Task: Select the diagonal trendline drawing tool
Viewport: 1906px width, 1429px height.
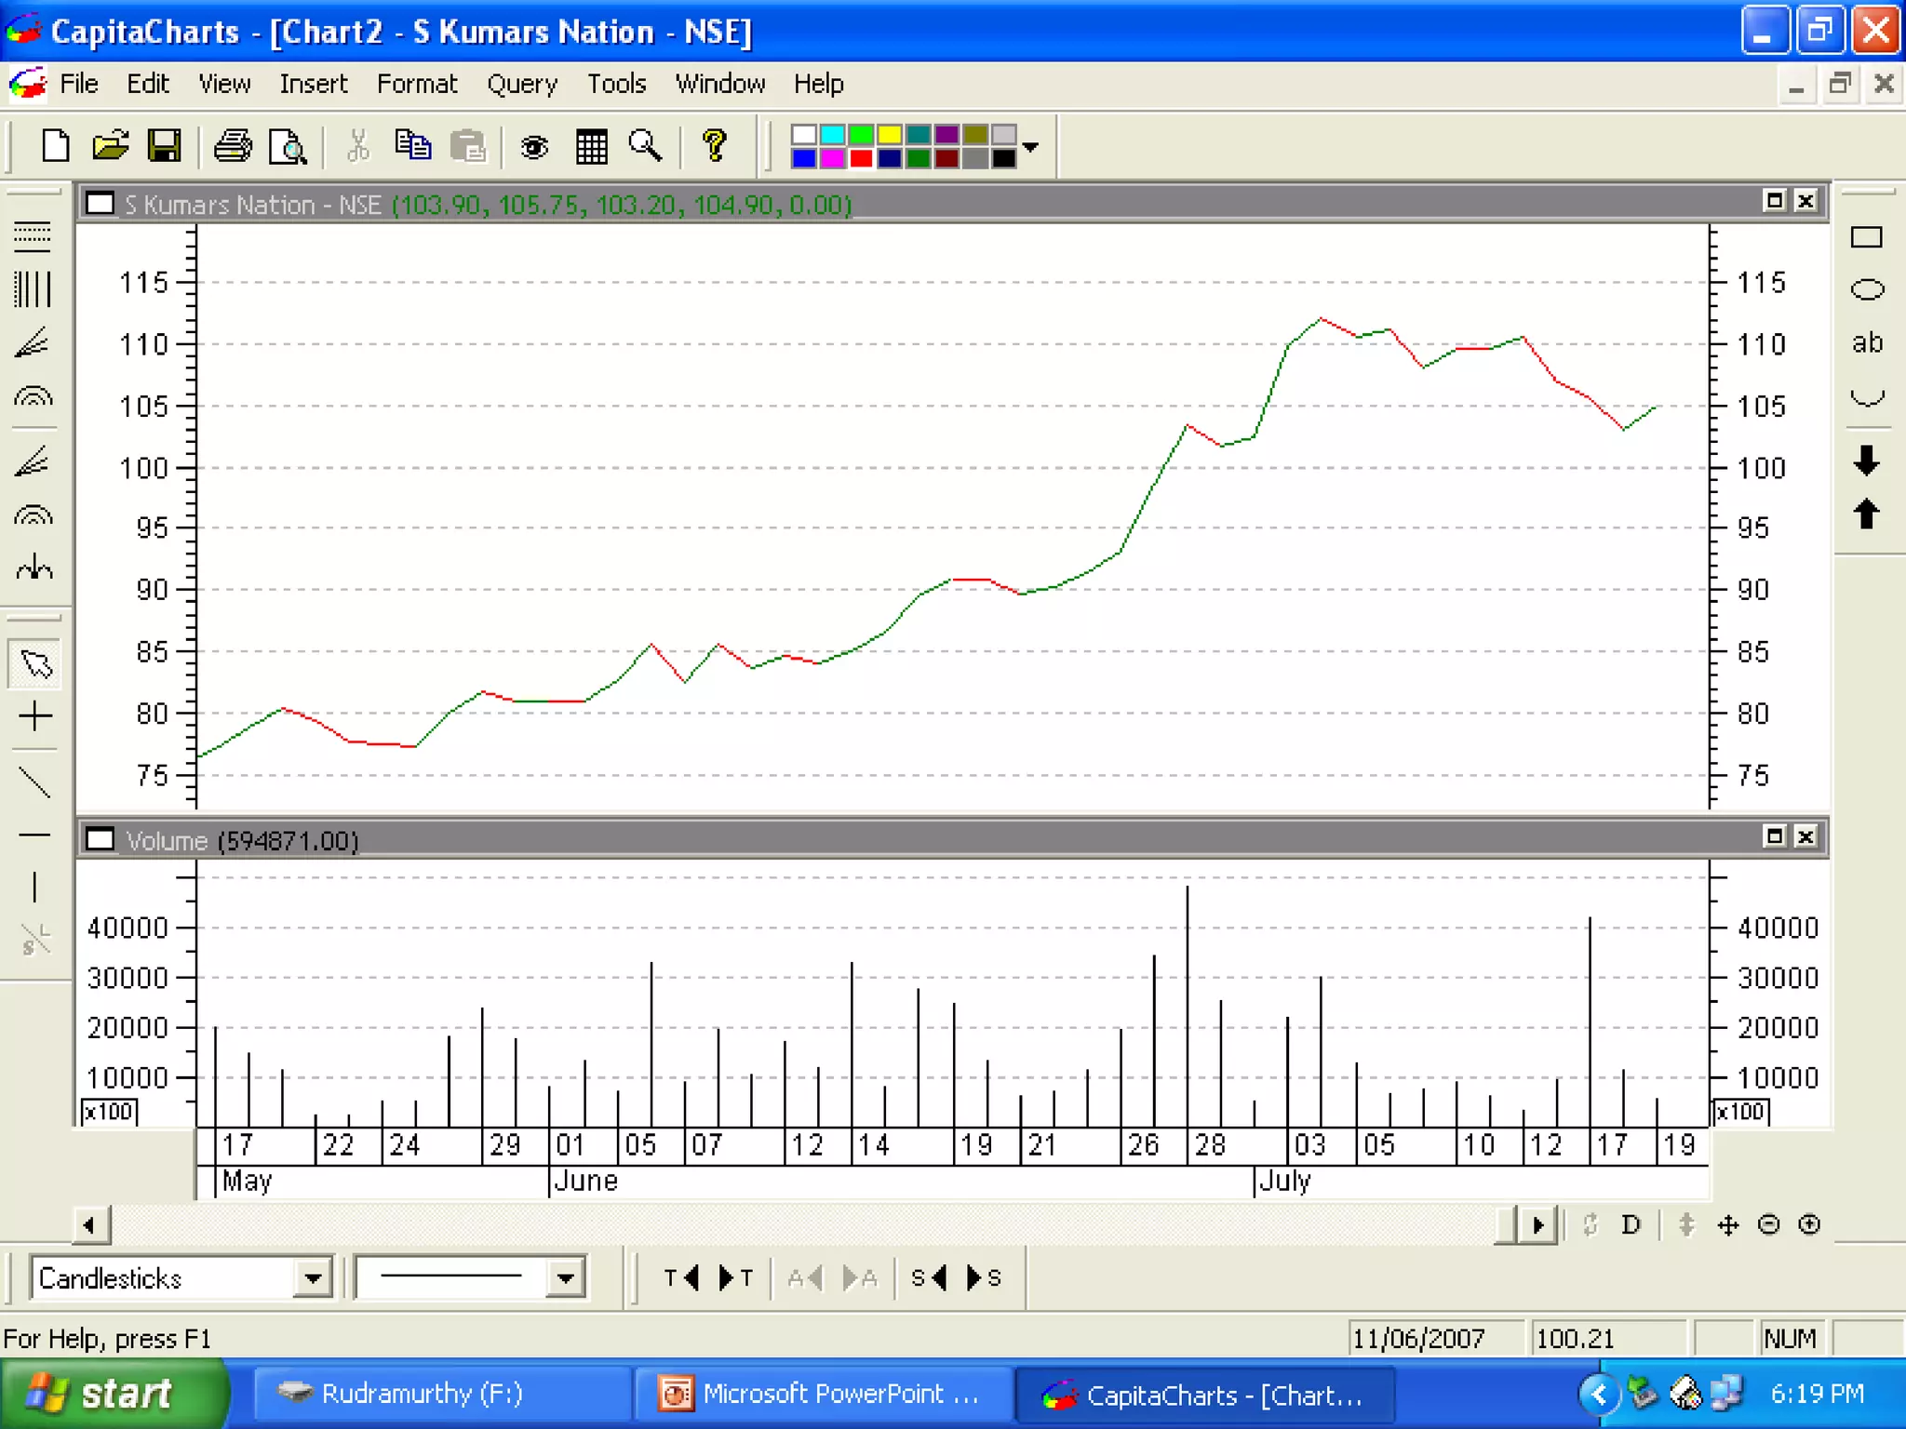Action: click(34, 782)
